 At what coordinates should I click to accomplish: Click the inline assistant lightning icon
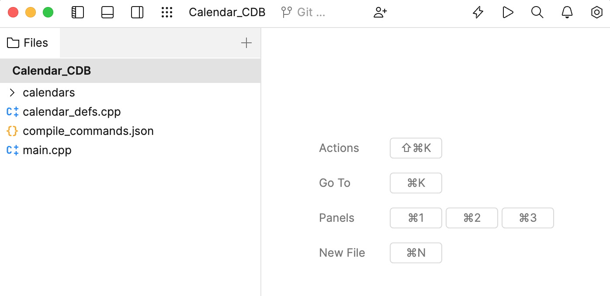(x=478, y=12)
